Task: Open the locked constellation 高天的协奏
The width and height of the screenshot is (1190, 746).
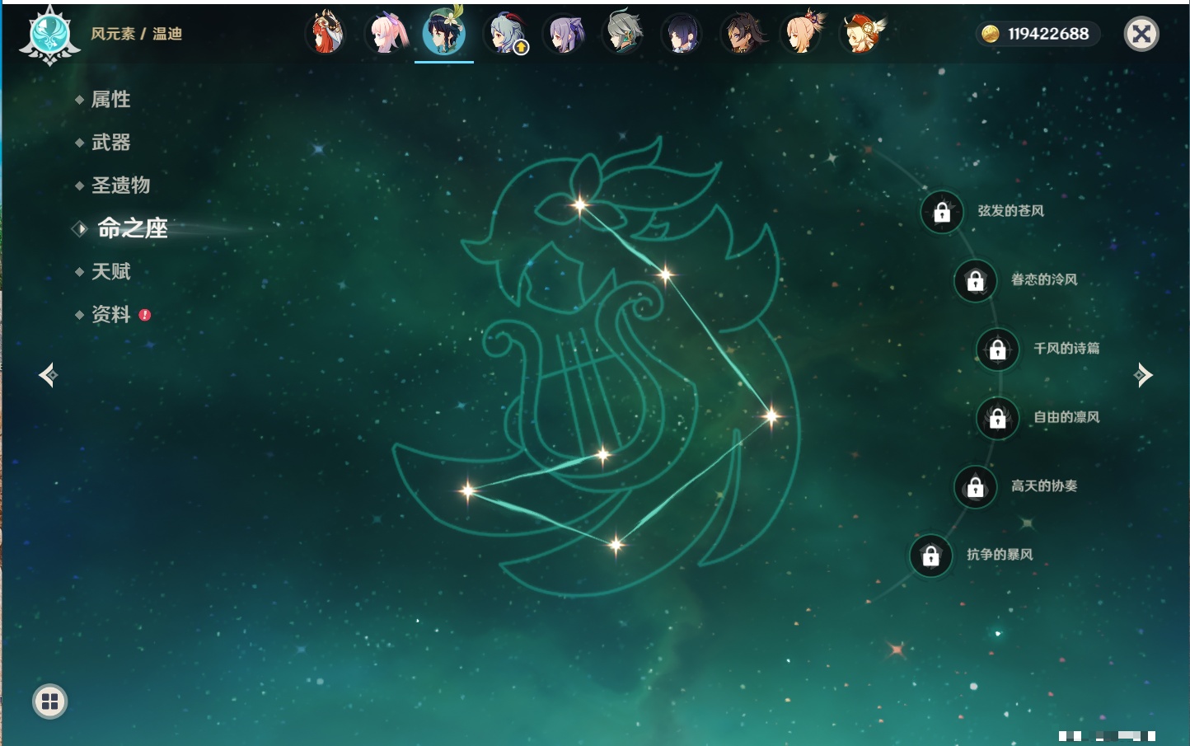Action: (x=976, y=487)
